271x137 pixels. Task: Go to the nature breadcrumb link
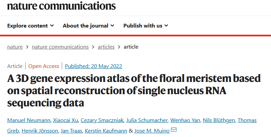click(x=15, y=47)
